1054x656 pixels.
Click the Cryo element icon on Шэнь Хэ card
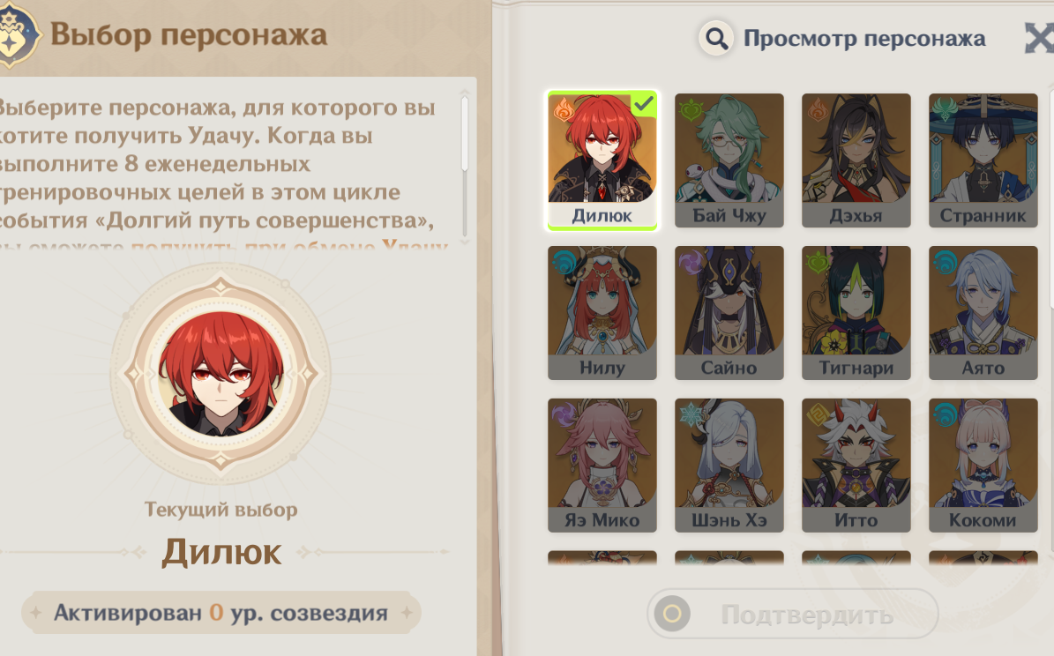(x=691, y=414)
